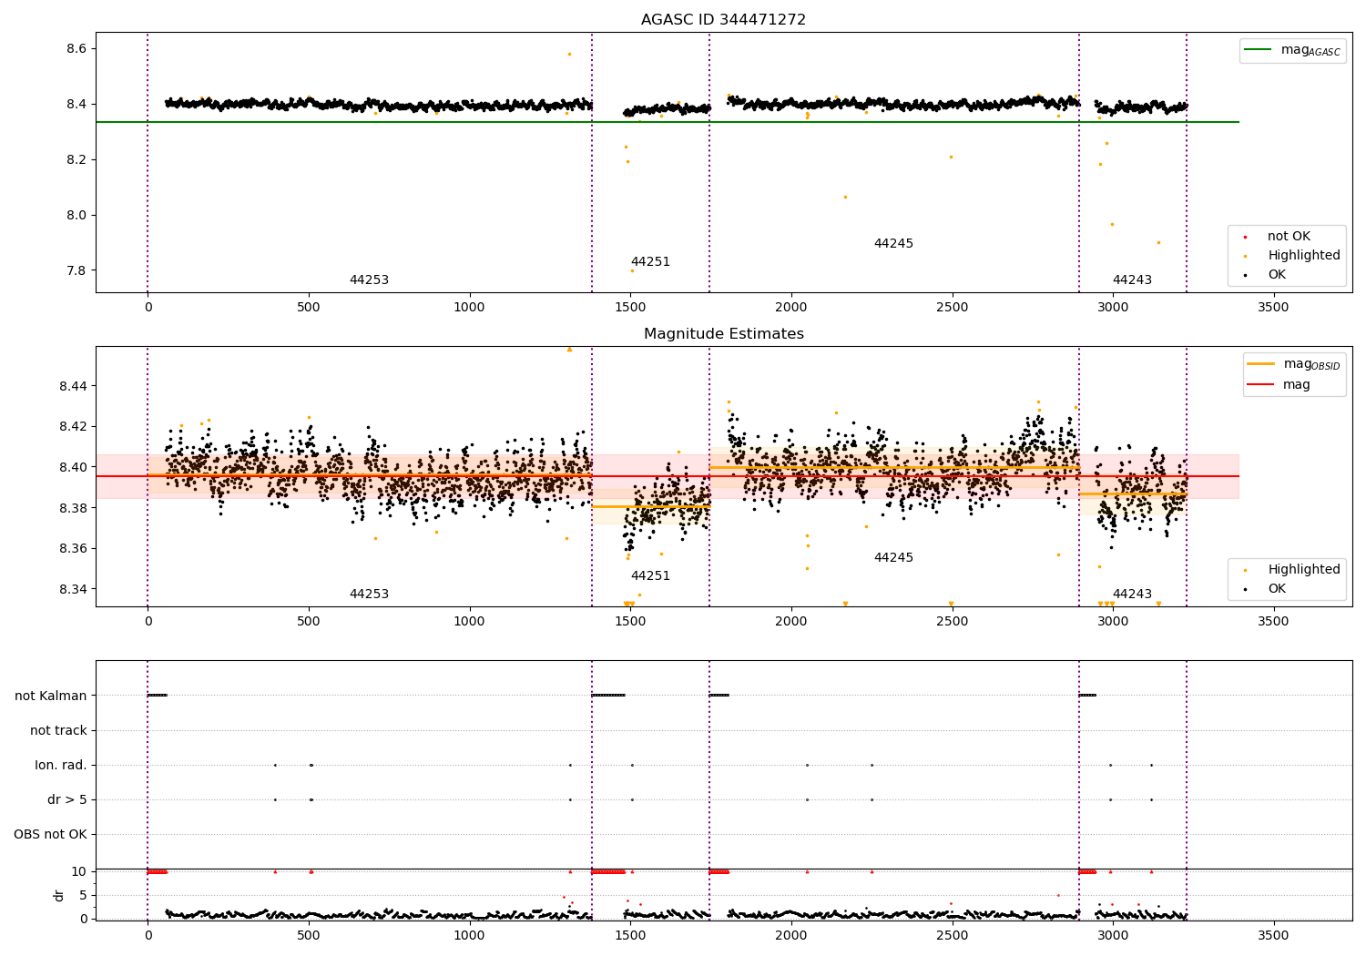Click the 10 tick on the dr axis

coord(79,872)
